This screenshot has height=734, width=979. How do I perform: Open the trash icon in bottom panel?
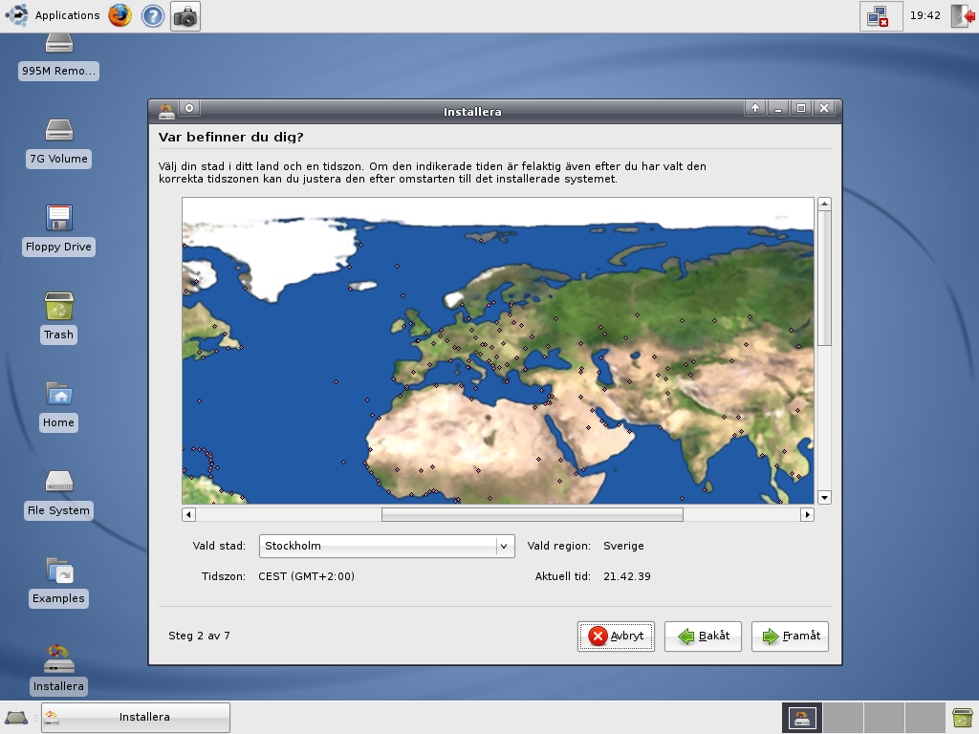(962, 717)
